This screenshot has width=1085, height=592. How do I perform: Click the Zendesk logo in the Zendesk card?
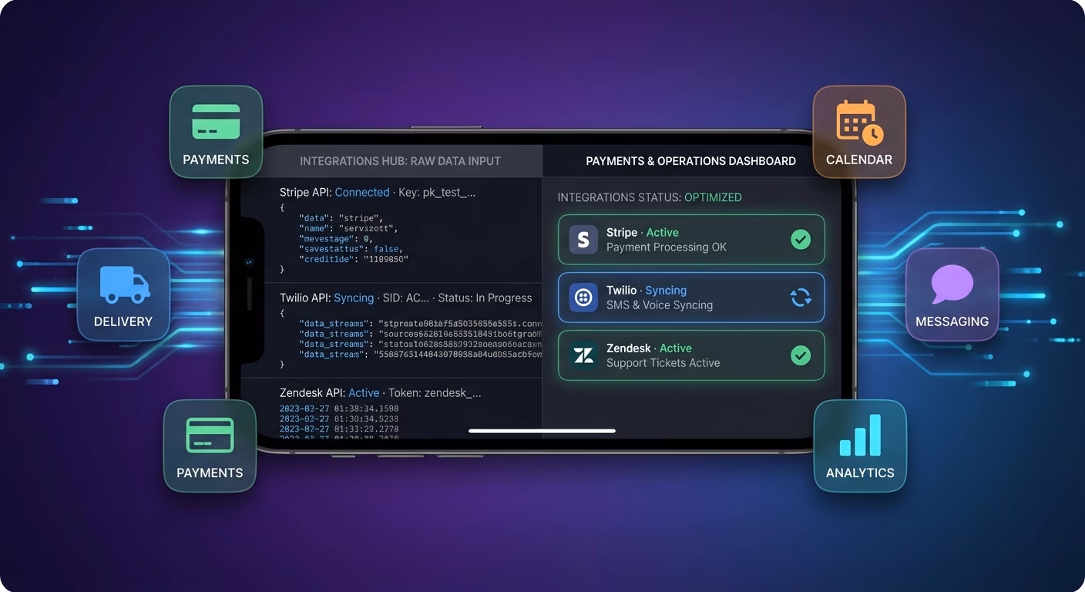(x=583, y=355)
